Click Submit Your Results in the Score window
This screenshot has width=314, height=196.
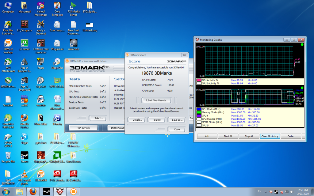coord(156,100)
